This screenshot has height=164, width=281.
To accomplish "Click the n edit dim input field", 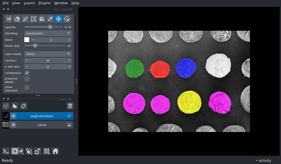I will [48, 67].
